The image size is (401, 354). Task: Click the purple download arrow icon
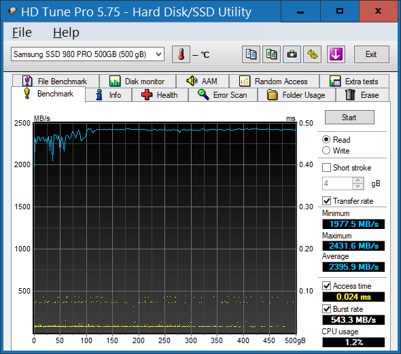click(x=336, y=54)
